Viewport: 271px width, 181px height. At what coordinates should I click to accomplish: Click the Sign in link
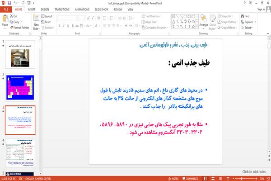[261, 10]
